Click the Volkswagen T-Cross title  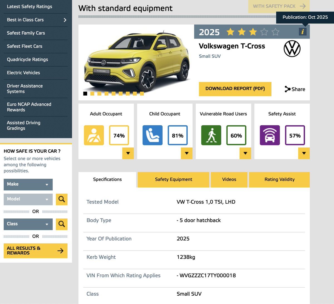[x=232, y=46]
